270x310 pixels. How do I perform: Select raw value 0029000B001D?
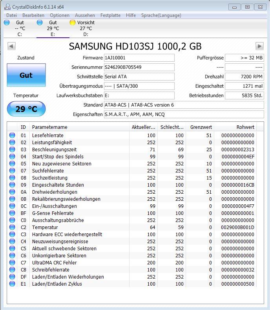point(237,227)
